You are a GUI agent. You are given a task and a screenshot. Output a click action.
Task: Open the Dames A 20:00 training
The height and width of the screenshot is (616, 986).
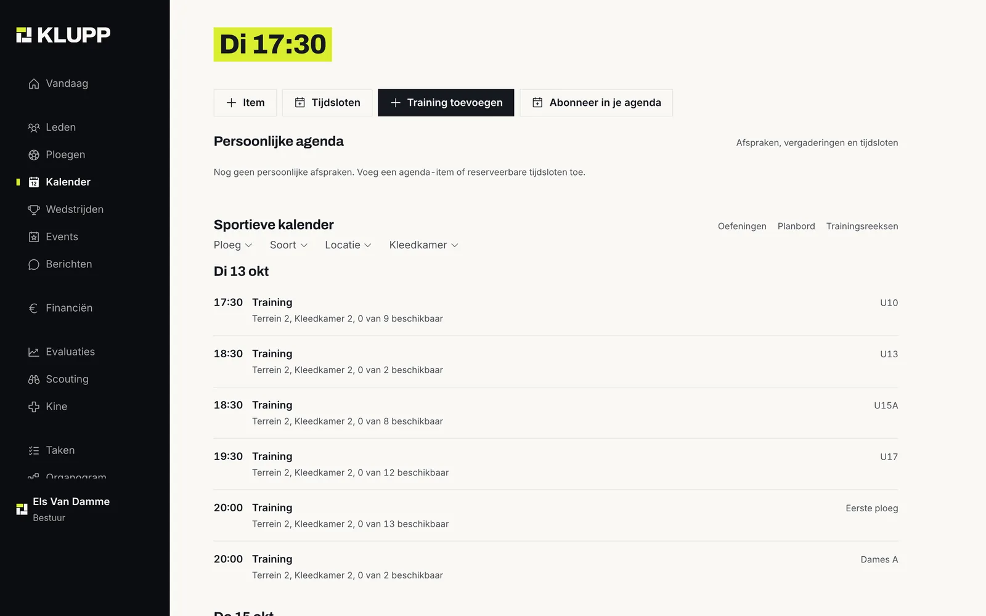coord(556,567)
